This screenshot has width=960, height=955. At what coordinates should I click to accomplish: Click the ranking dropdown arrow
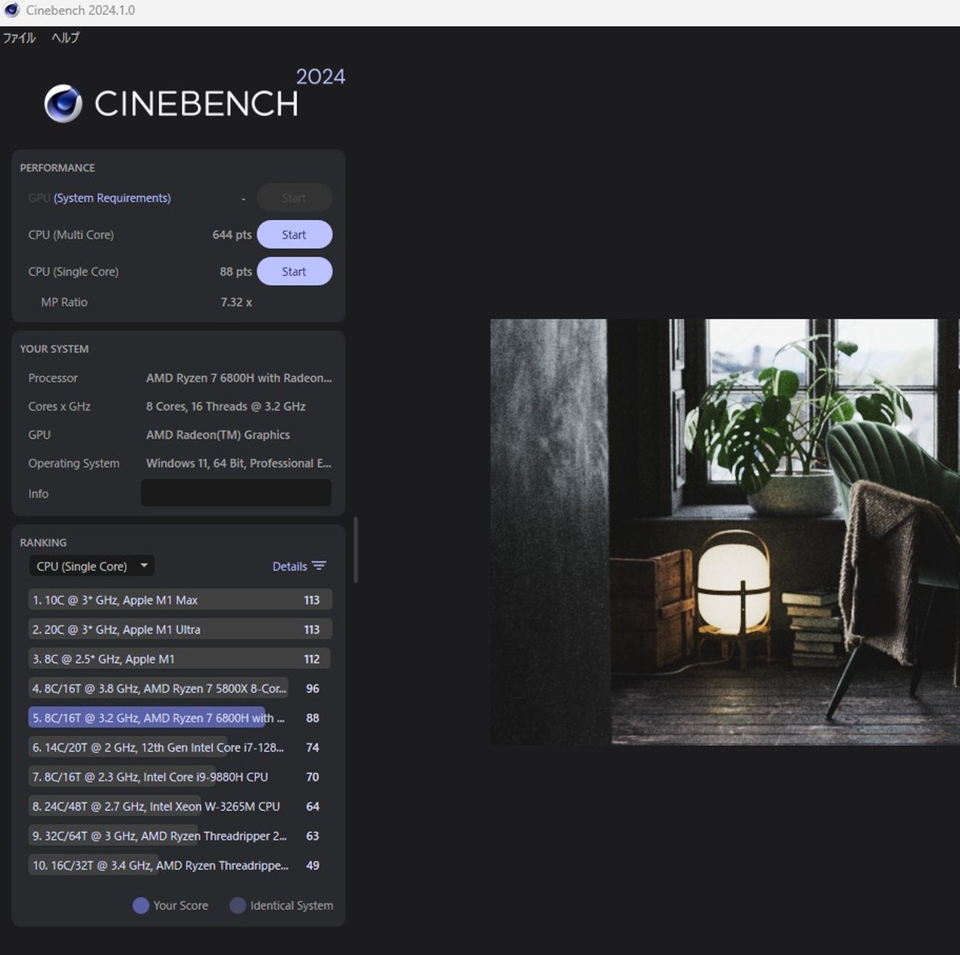tap(144, 566)
